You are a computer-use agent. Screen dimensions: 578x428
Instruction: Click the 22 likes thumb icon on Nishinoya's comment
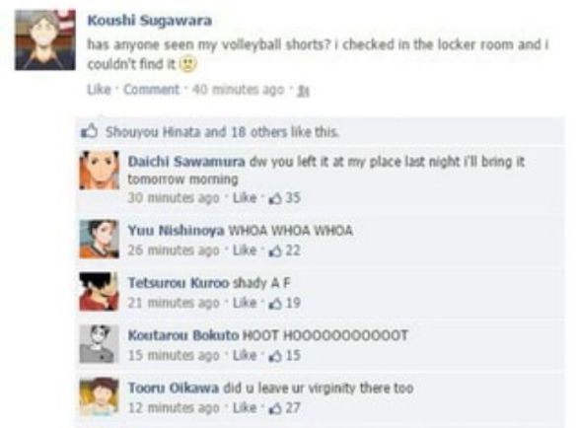coord(275,251)
